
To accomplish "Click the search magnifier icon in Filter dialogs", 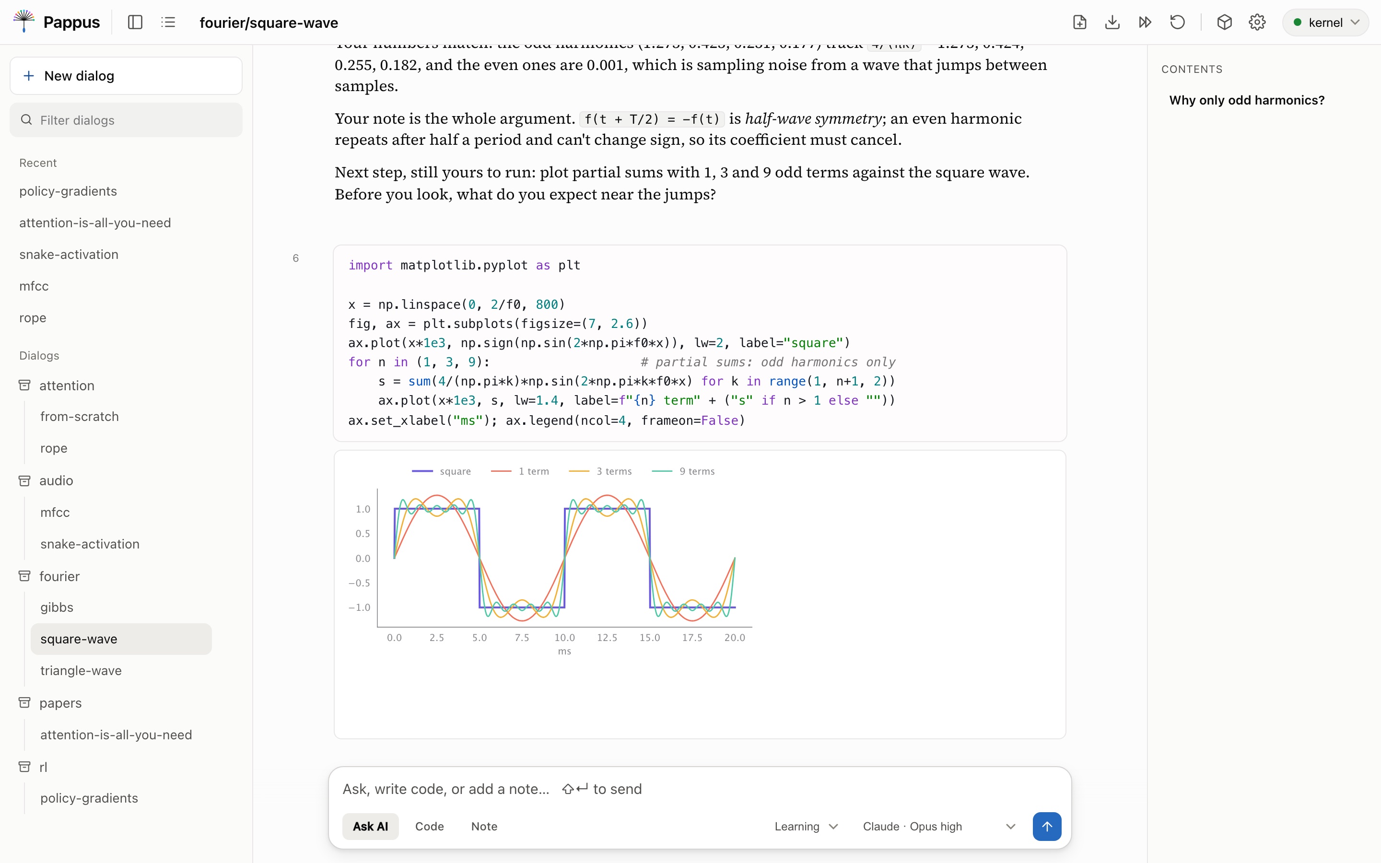I will (26, 120).
